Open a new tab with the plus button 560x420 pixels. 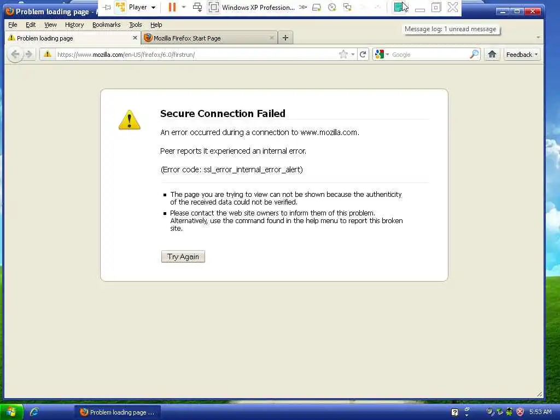point(285,38)
